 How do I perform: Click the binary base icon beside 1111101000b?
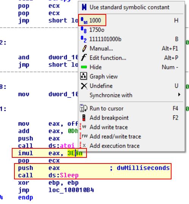click(83, 39)
